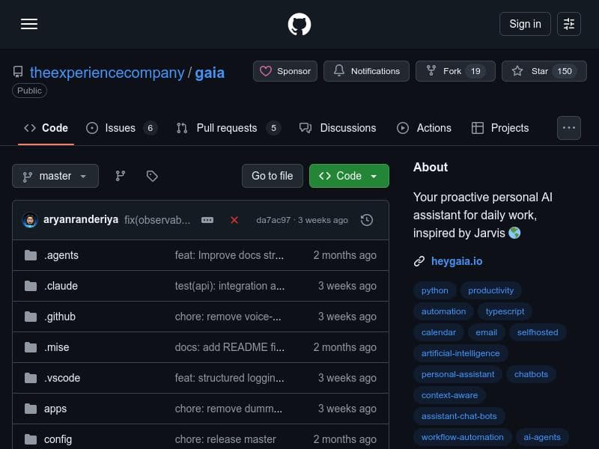Screen dimensions: 599x449
Task: Open the .github folder
Action: coord(60,317)
